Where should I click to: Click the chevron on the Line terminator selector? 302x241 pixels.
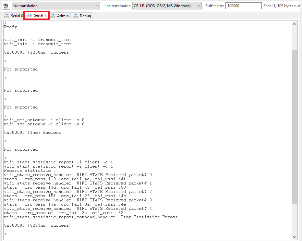(198, 6)
